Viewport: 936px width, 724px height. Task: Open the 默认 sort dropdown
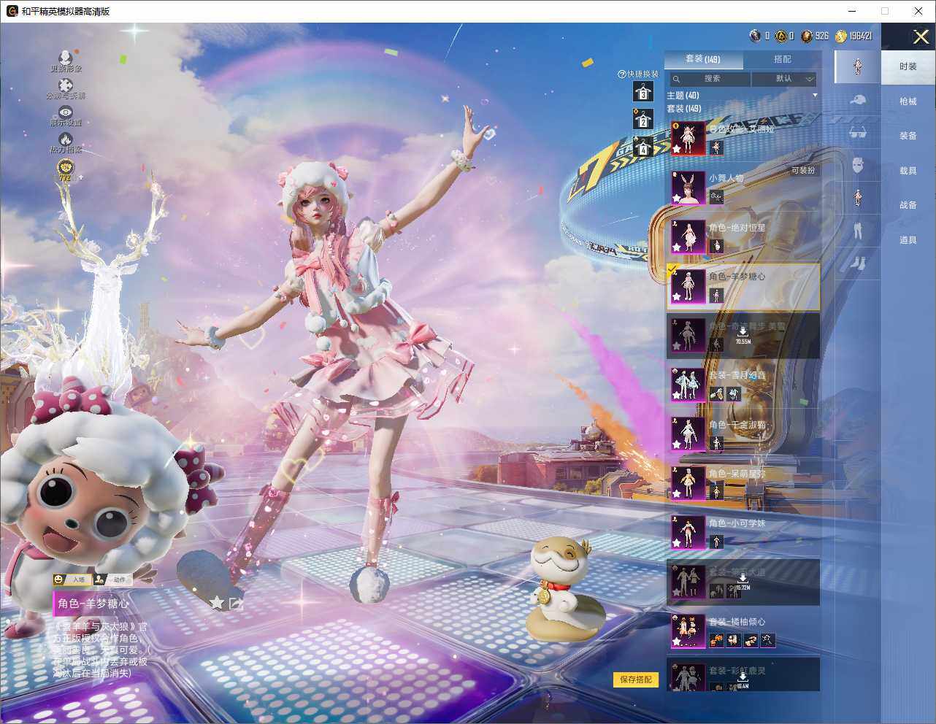[x=784, y=79]
